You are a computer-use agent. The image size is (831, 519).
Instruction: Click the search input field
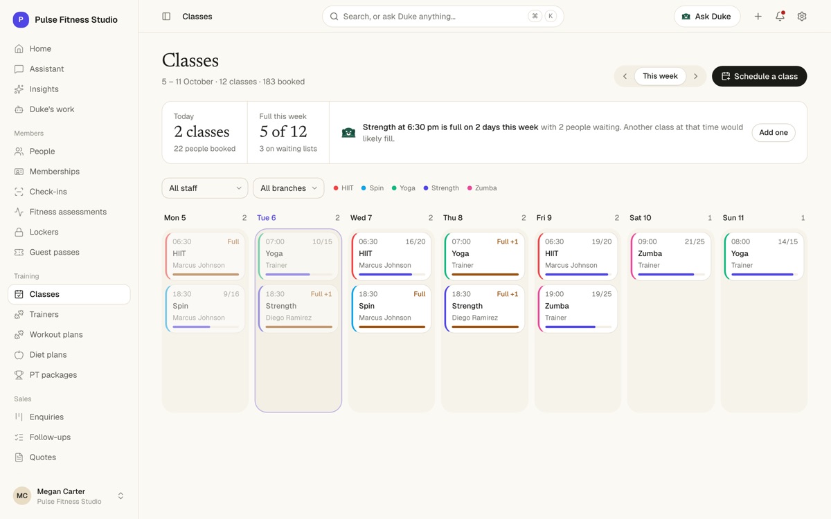pyautogui.click(x=443, y=17)
